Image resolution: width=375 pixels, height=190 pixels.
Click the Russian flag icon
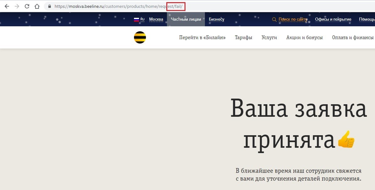(137, 19)
